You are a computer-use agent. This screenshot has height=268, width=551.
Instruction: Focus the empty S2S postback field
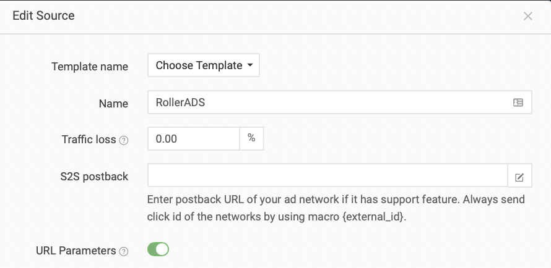click(328, 175)
